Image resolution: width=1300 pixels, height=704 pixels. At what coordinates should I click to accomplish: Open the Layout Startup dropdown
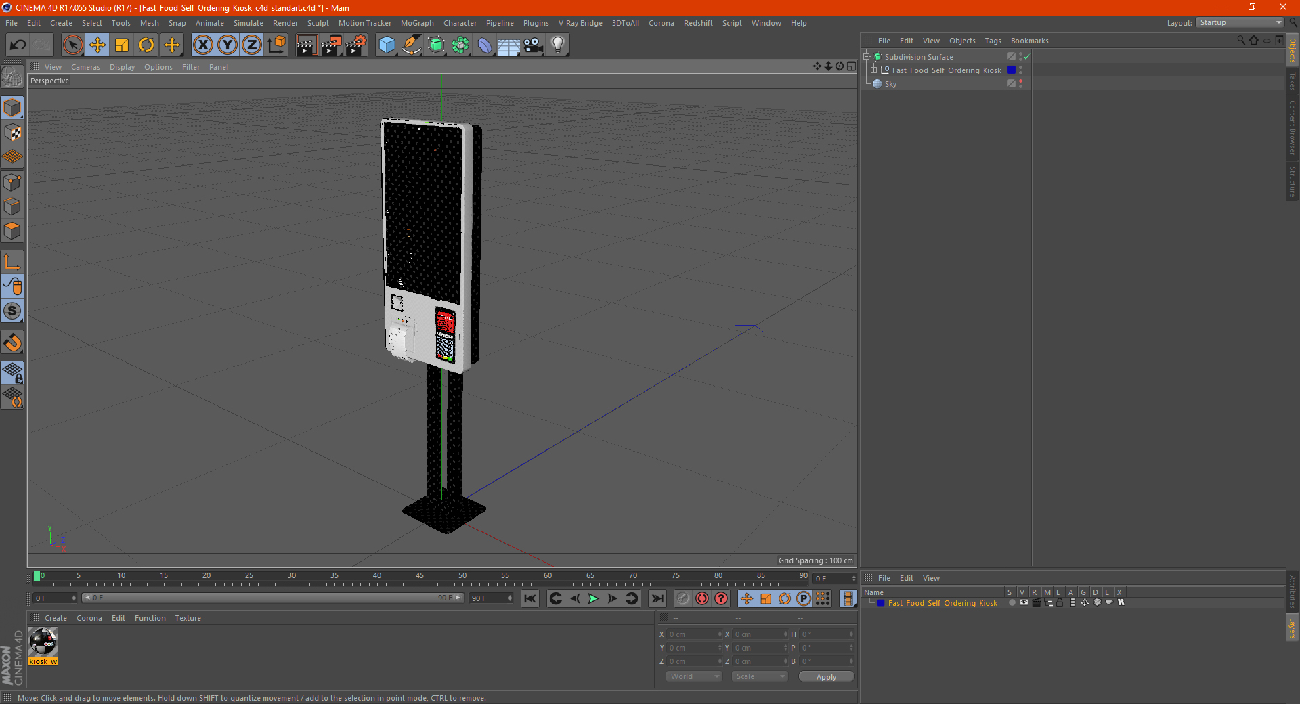click(1240, 22)
